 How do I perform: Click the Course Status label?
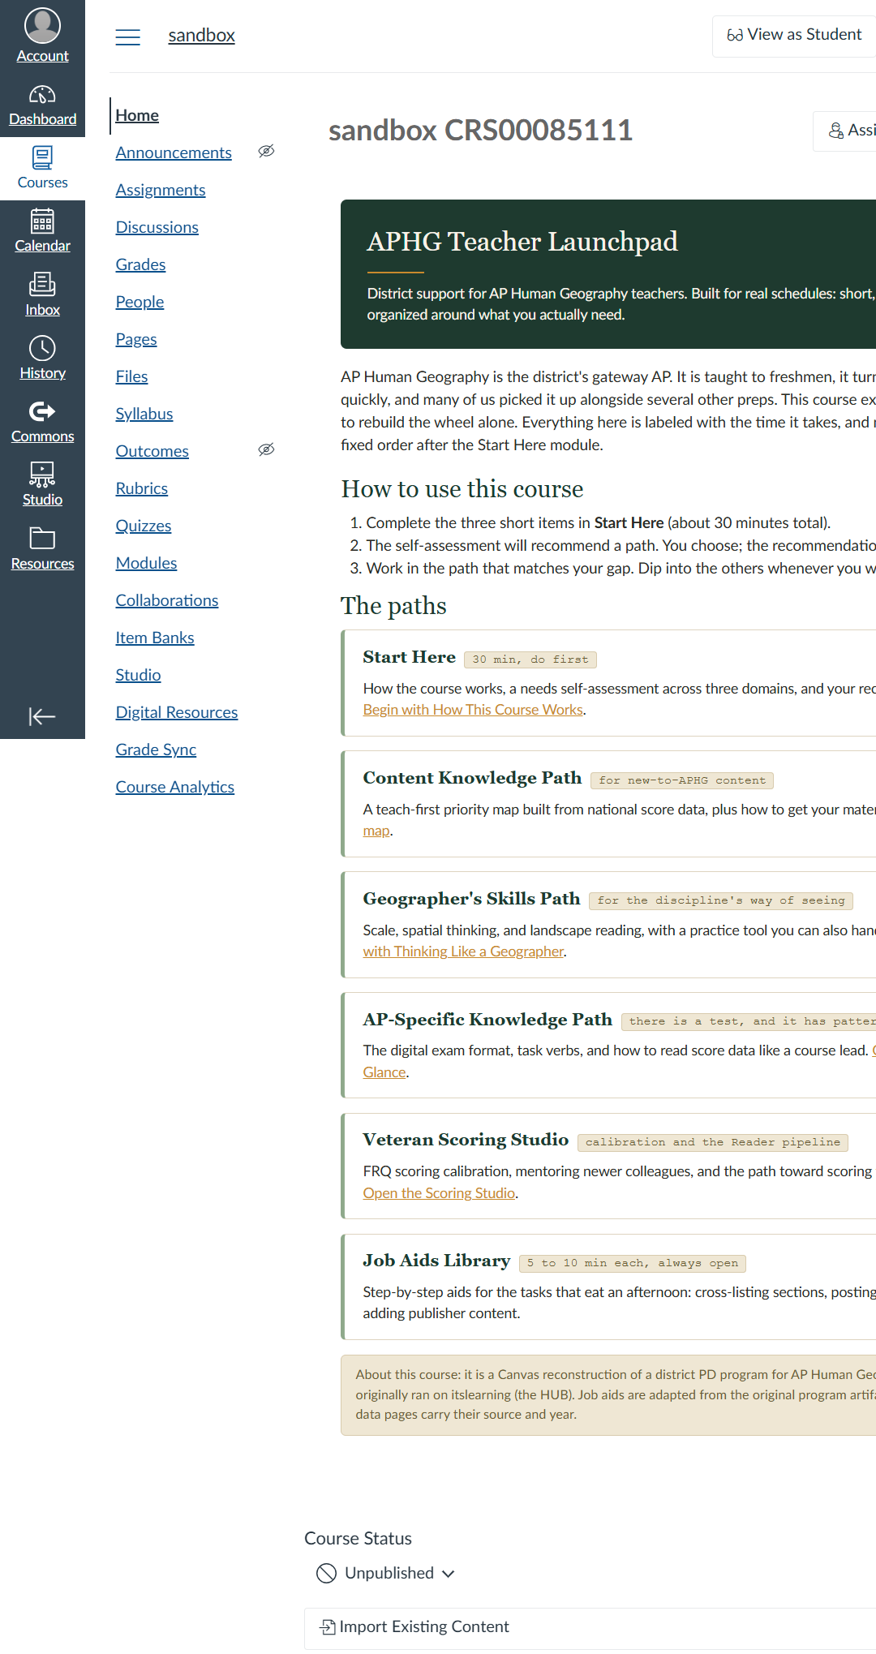[x=358, y=1539]
